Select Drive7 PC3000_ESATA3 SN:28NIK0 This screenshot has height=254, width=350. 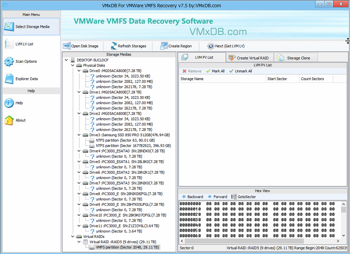[127, 183]
